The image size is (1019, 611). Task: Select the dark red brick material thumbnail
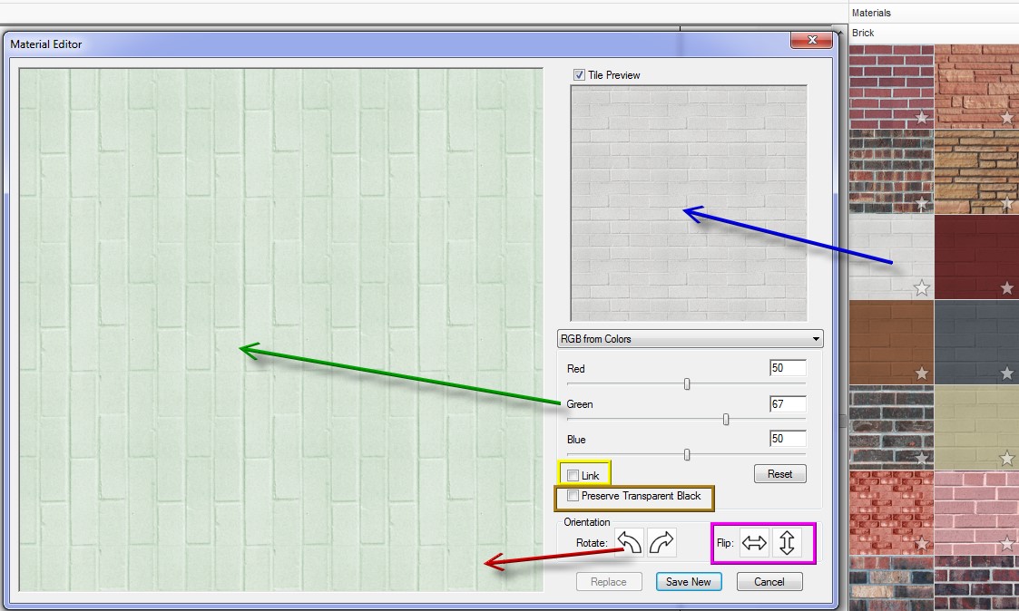[x=976, y=257]
